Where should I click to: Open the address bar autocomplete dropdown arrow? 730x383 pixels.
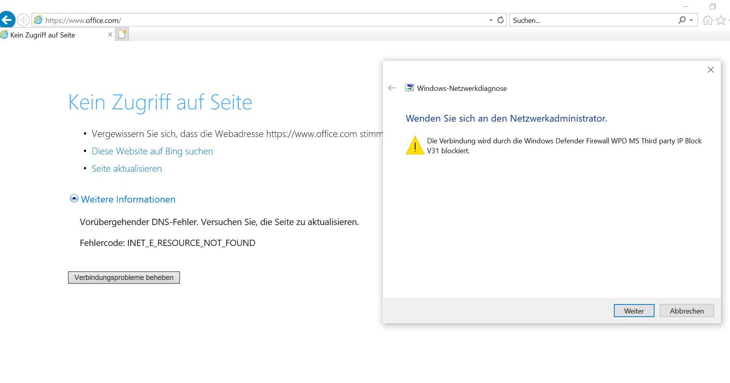[491, 20]
